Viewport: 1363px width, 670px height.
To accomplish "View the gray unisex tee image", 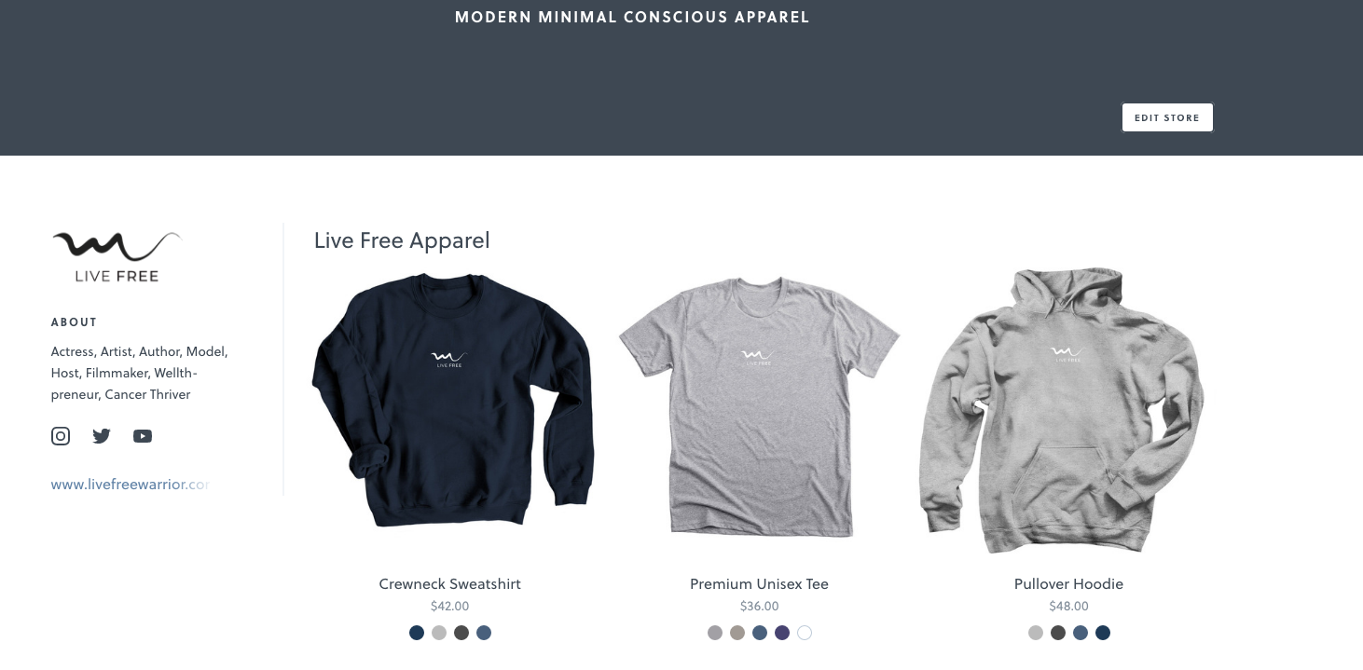I will (x=759, y=405).
